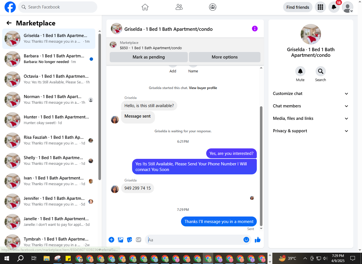Select the Shelly conversation
Image resolution: width=362 pixels, height=264 pixels.
(49, 161)
